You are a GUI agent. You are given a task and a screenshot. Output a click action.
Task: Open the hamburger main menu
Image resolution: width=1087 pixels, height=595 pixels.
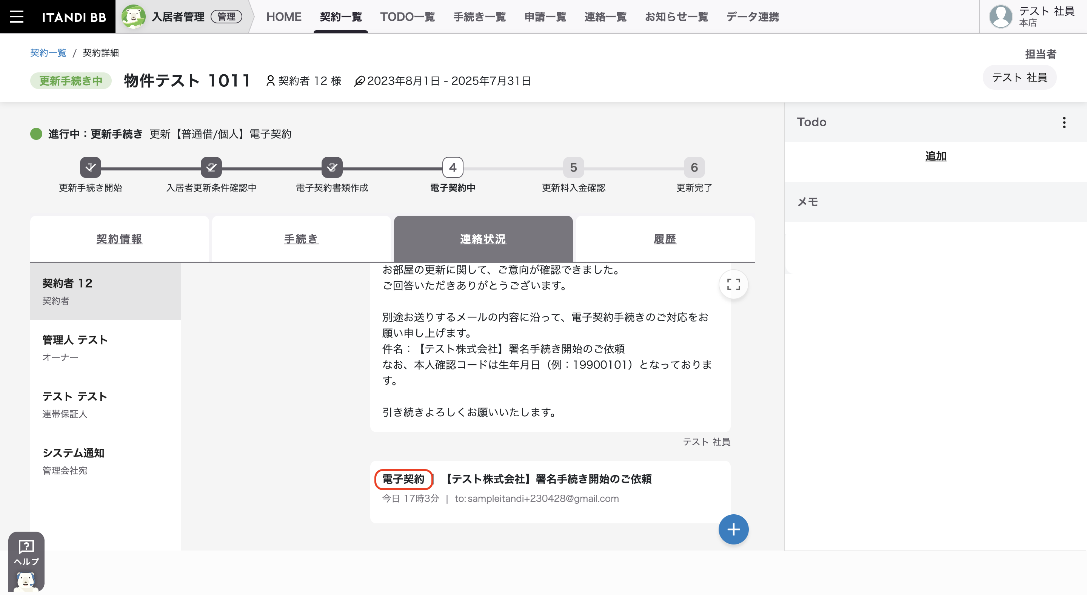coord(17,17)
